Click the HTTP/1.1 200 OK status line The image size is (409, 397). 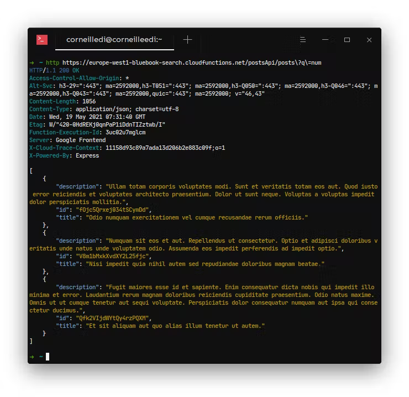tap(54, 70)
